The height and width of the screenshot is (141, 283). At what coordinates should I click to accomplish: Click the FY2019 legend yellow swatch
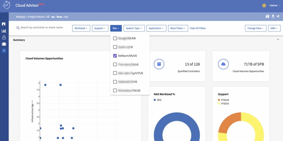tap(219, 104)
